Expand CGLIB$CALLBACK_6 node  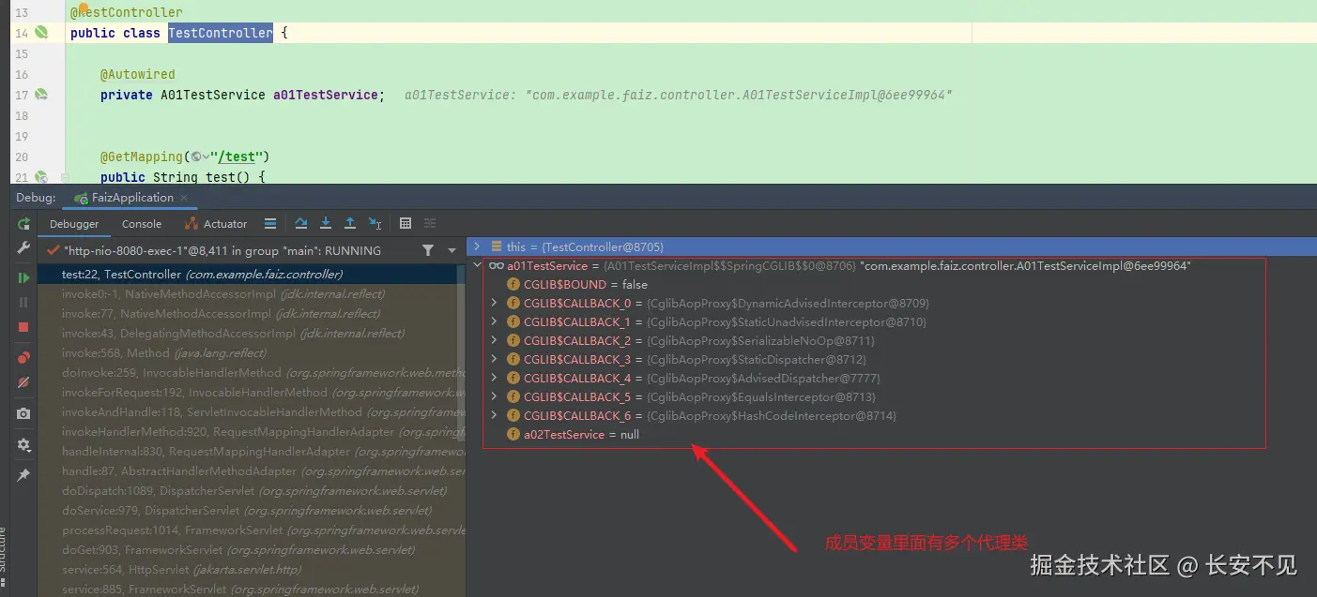494,415
